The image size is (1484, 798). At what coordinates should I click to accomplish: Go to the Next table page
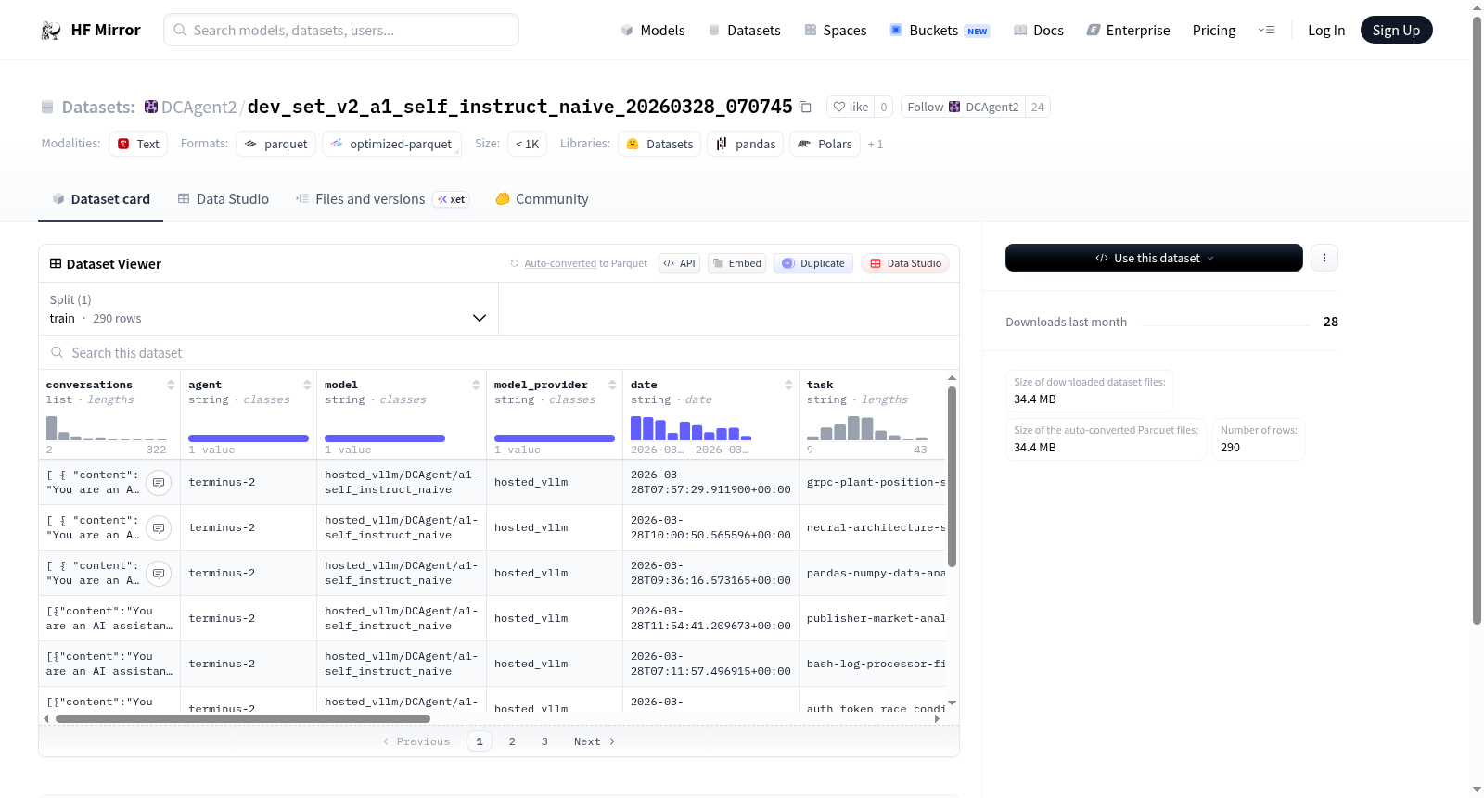595,741
